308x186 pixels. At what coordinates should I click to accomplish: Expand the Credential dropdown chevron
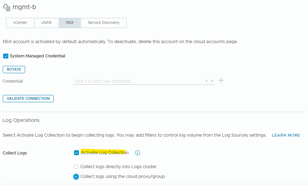click(x=212, y=81)
